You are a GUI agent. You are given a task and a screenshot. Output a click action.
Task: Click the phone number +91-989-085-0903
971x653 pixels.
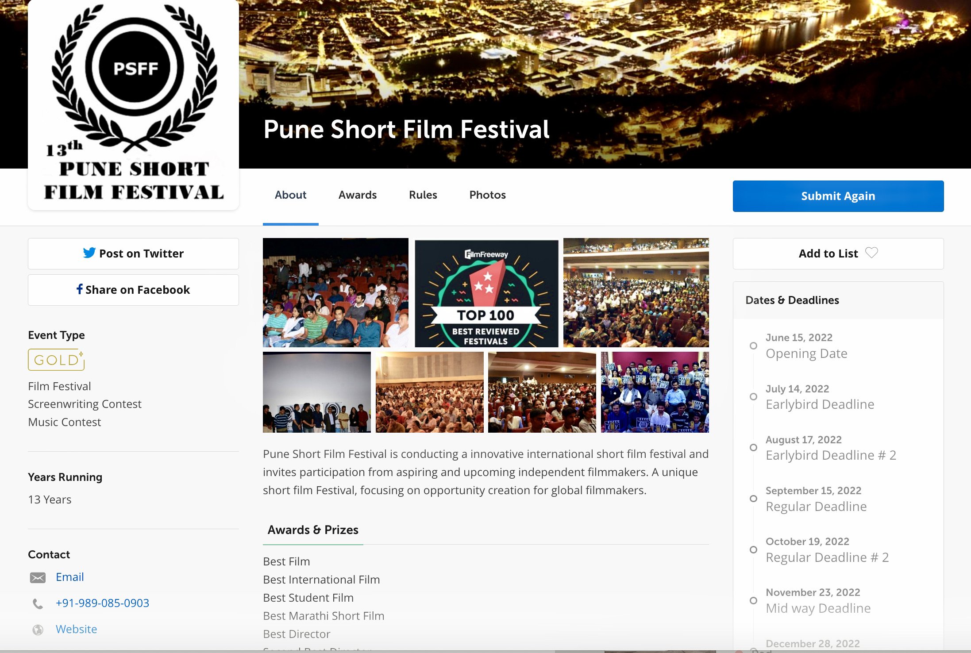coord(102,603)
